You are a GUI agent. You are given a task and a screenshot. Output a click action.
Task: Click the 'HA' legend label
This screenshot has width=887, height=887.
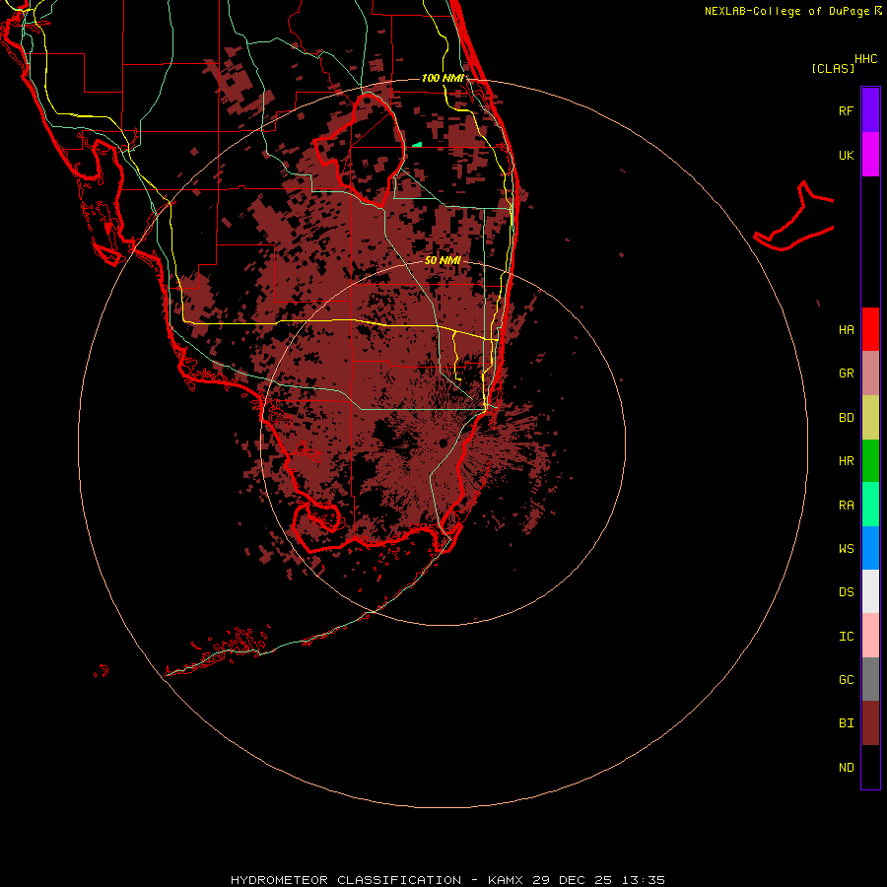click(x=847, y=330)
